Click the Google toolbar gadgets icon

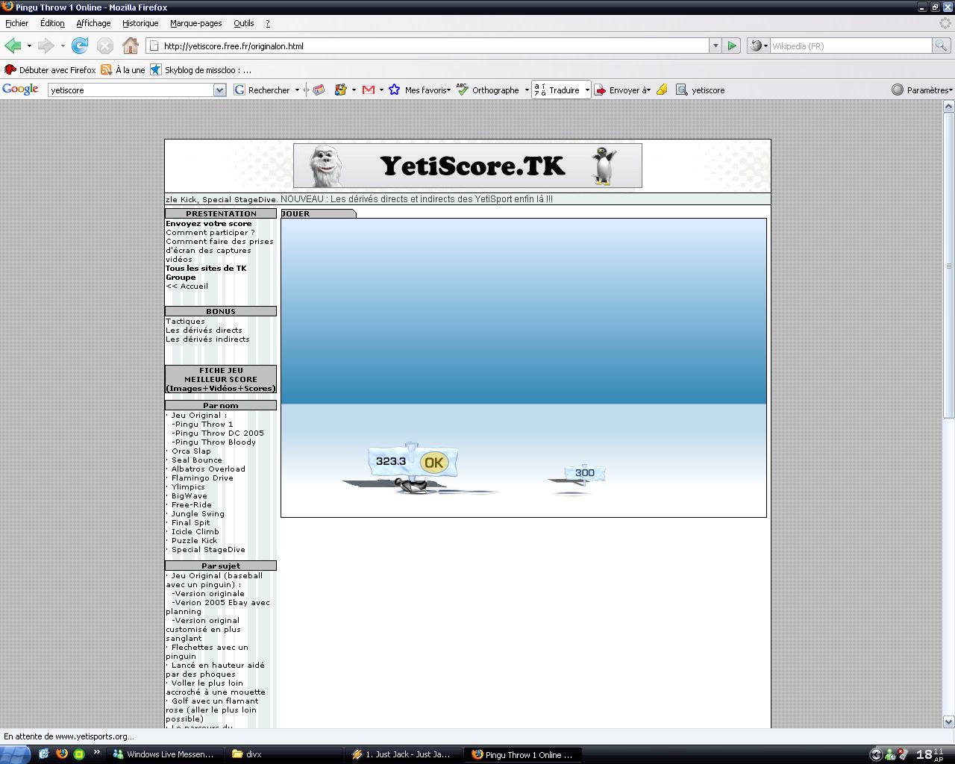(x=341, y=90)
